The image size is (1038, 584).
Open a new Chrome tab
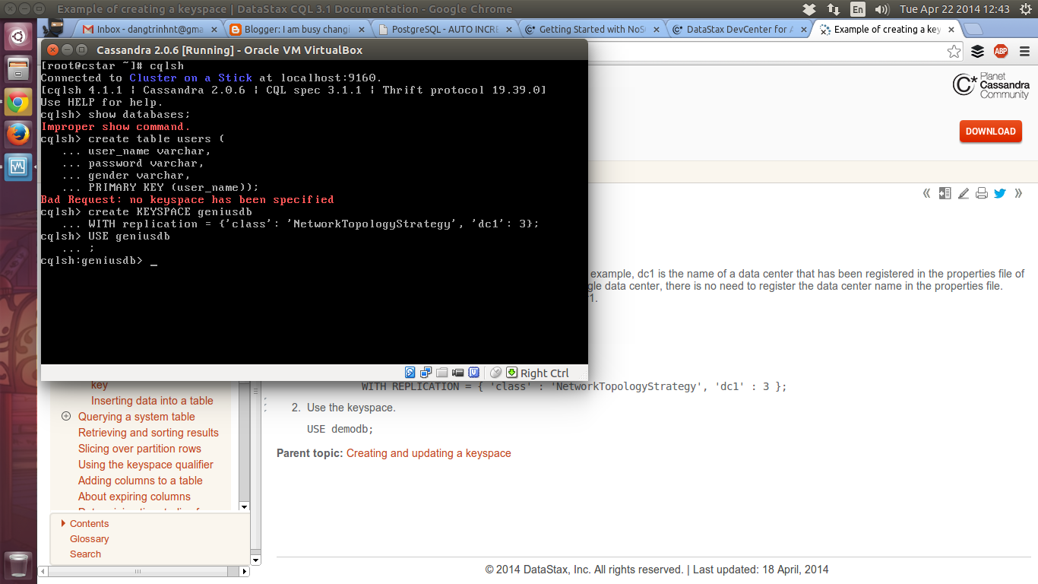[x=973, y=30]
